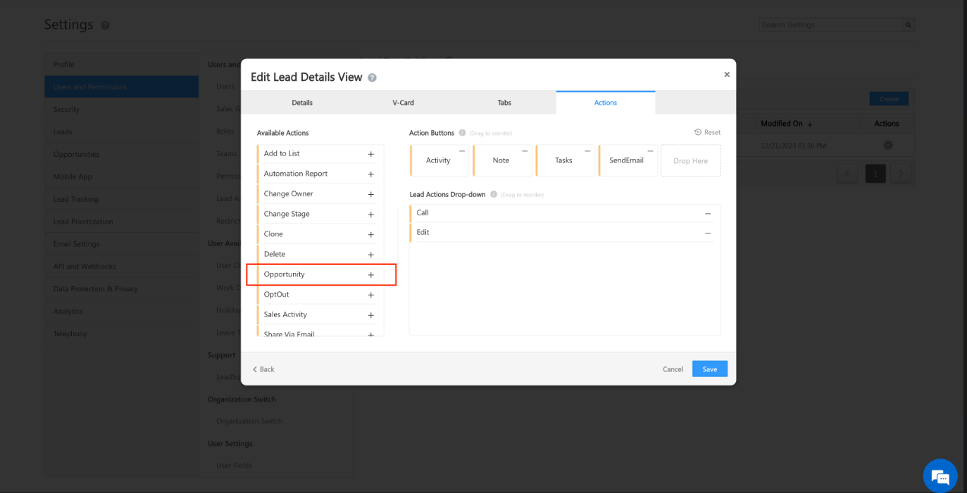Click help icon beside Edit Lead Details View

point(372,78)
